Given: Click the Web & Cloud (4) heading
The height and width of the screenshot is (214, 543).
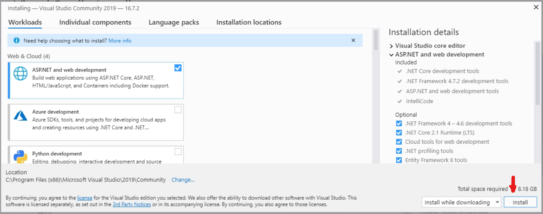Looking at the screenshot, I should click(x=29, y=56).
